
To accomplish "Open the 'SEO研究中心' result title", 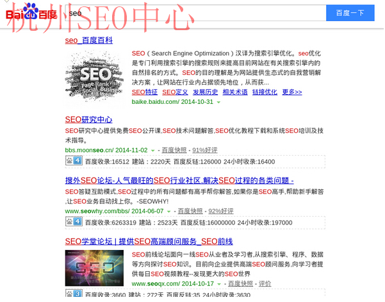I will click(88, 120).
